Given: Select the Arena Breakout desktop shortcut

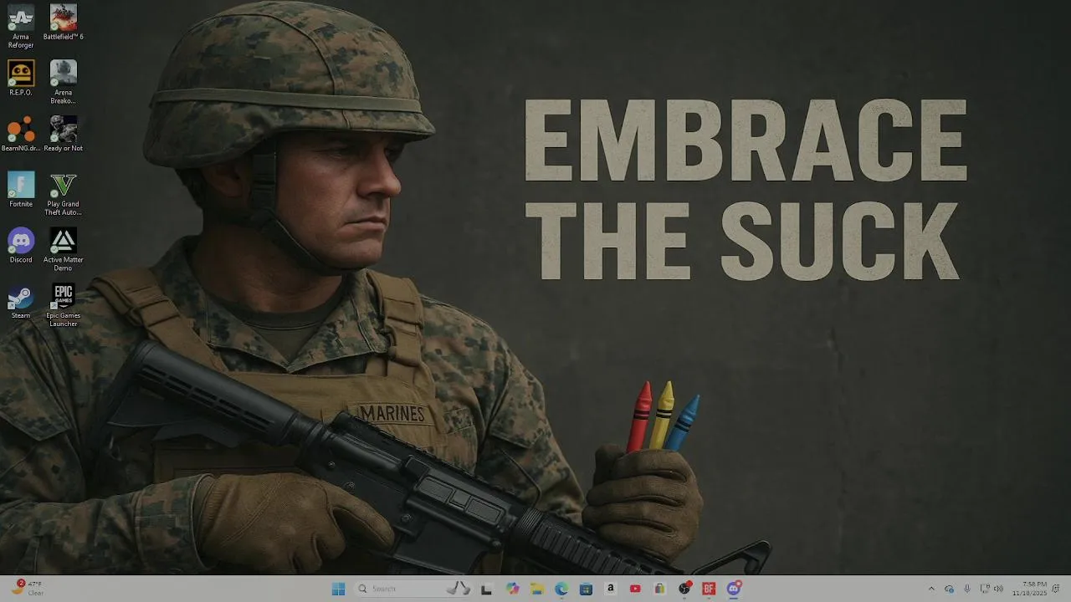Looking at the screenshot, I should (x=64, y=82).
